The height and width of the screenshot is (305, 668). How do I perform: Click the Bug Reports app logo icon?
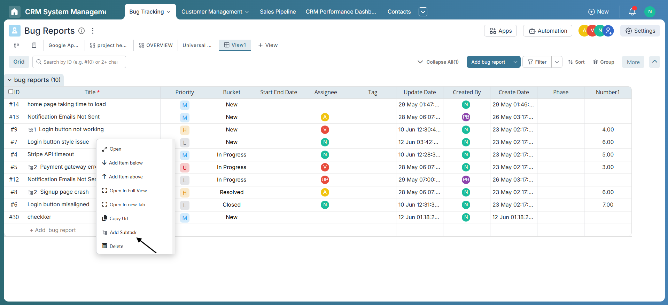pyautogui.click(x=15, y=31)
